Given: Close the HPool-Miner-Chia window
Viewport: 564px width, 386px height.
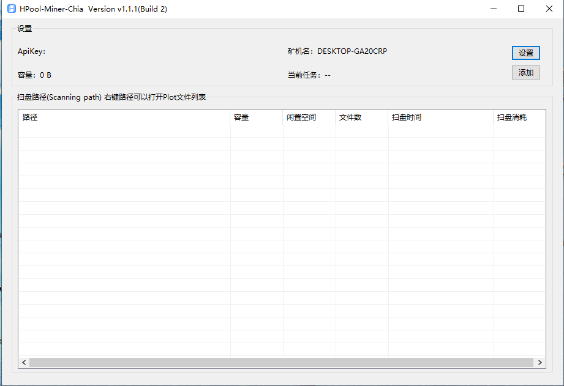Looking at the screenshot, I should coord(549,9).
